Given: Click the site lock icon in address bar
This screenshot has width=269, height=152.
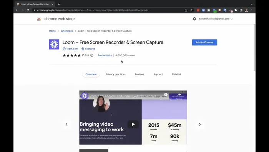Looking at the screenshot, I should click(35, 10).
